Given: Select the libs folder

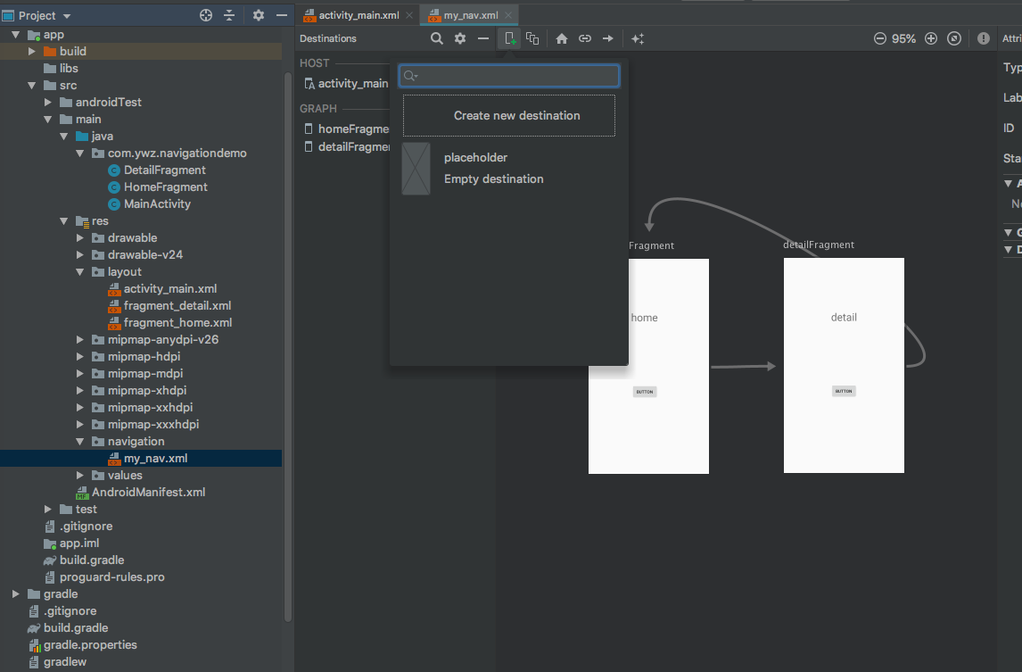Looking at the screenshot, I should point(61,69).
